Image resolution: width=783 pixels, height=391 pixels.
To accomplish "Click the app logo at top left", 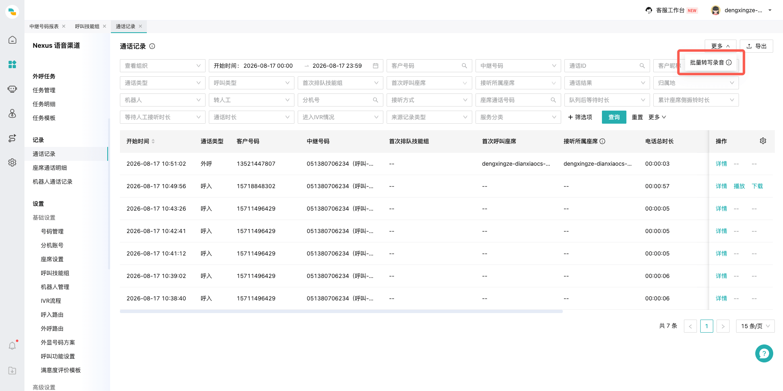I will tap(12, 12).
